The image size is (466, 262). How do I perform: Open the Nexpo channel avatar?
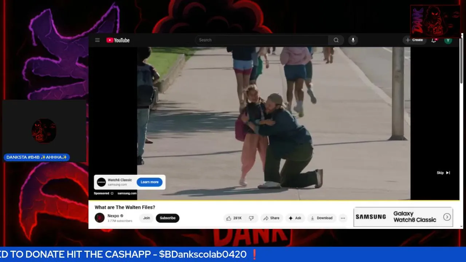pyautogui.click(x=99, y=218)
